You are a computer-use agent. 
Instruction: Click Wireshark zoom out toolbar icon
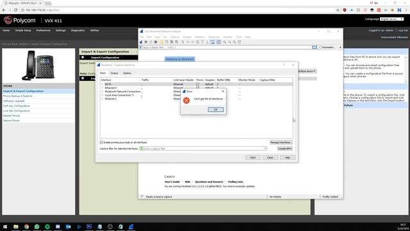[229, 42]
